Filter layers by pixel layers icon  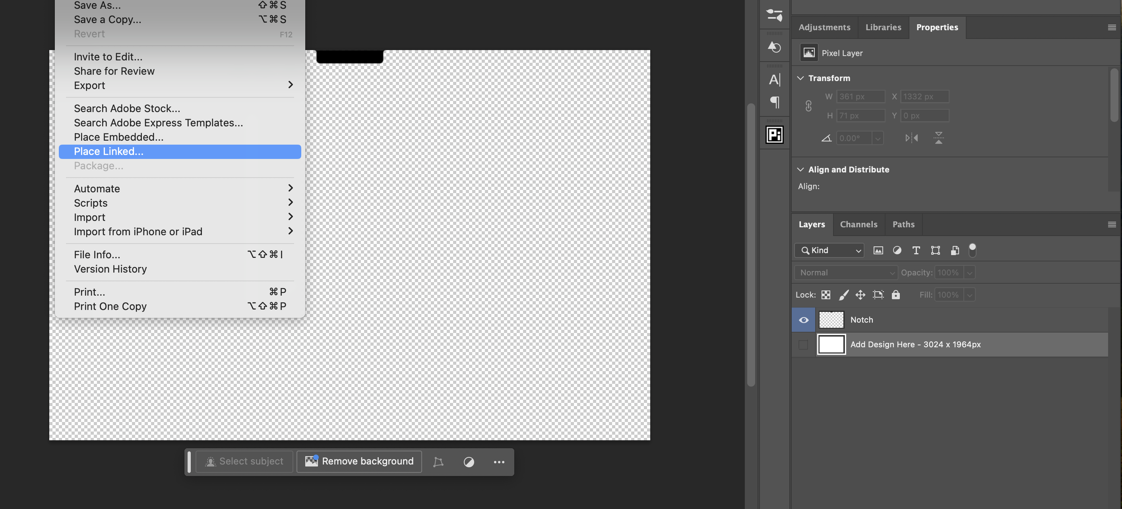(878, 250)
